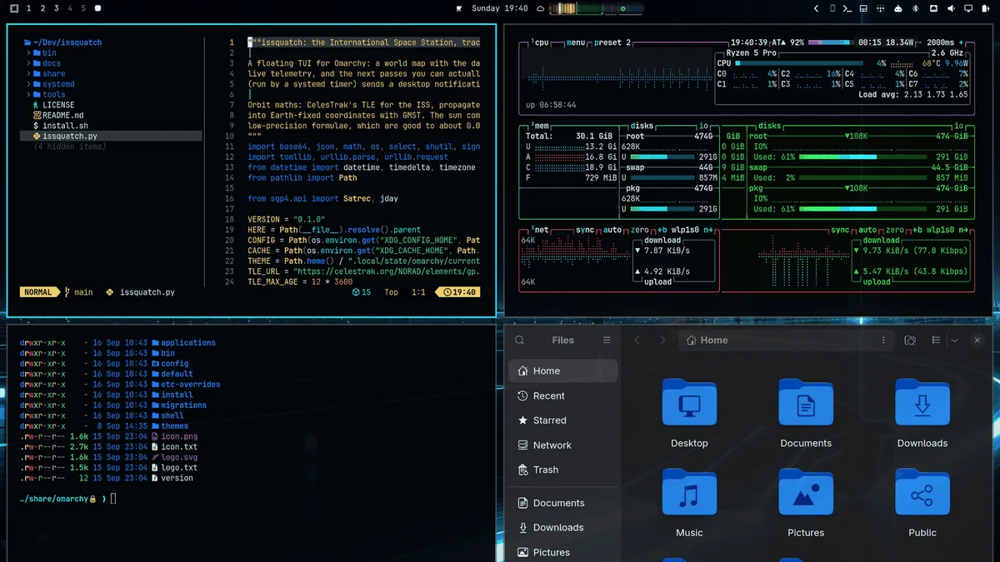Select Recent in the Files sidebar
Image resolution: width=1000 pixels, height=562 pixels.
[x=564, y=395]
